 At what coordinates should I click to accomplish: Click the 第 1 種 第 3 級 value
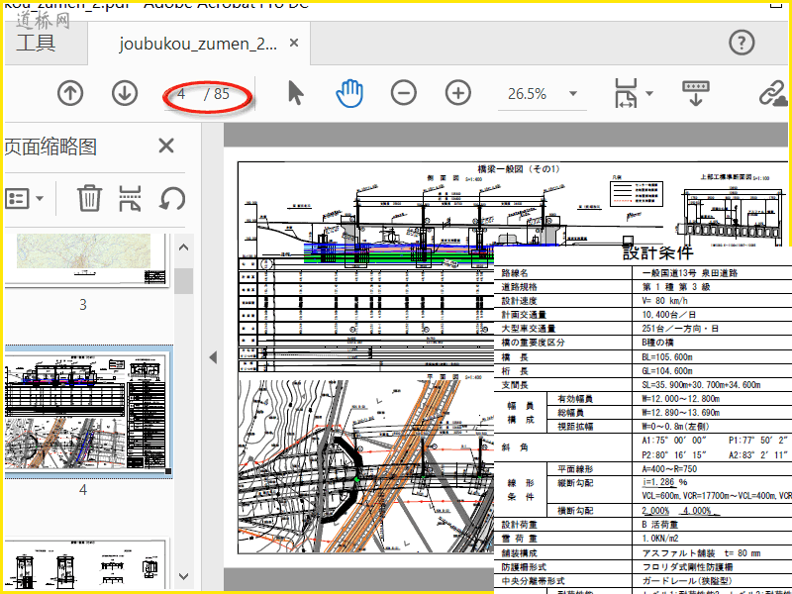(676, 287)
